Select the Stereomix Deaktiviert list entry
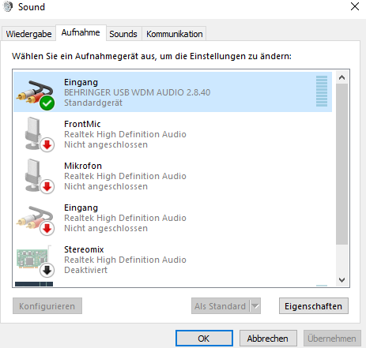 click(172, 260)
